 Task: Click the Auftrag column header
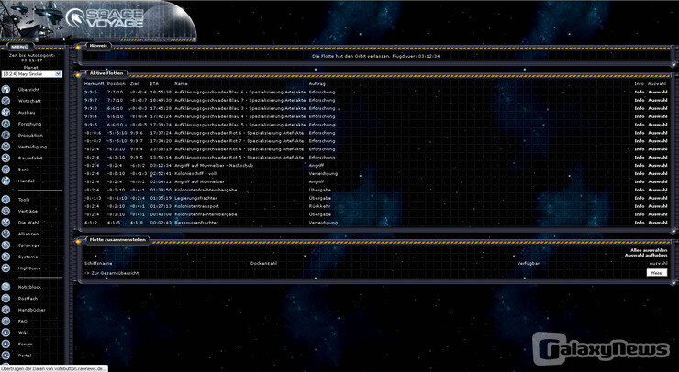pos(317,84)
